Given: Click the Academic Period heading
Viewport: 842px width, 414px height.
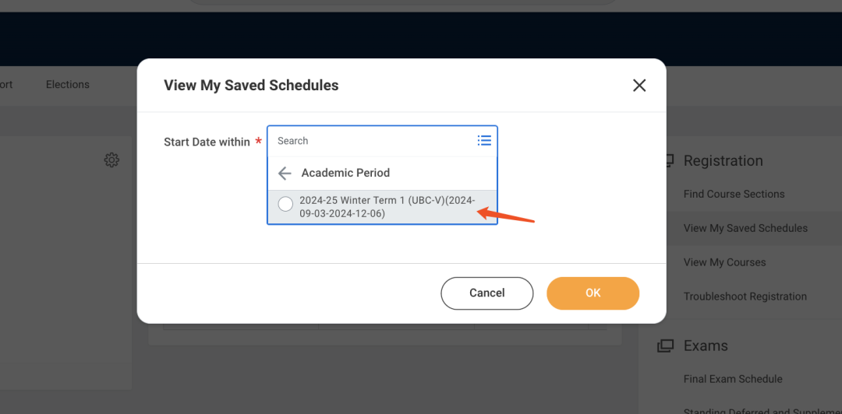Looking at the screenshot, I should [x=345, y=173].
